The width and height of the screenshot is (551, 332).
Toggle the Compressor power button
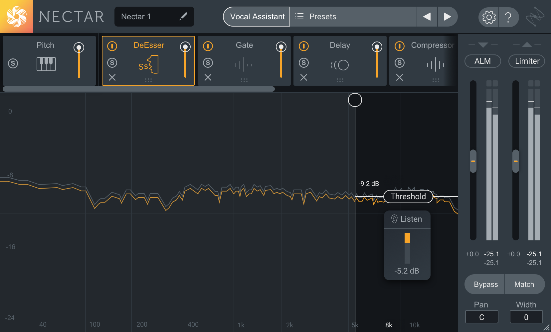400,46
